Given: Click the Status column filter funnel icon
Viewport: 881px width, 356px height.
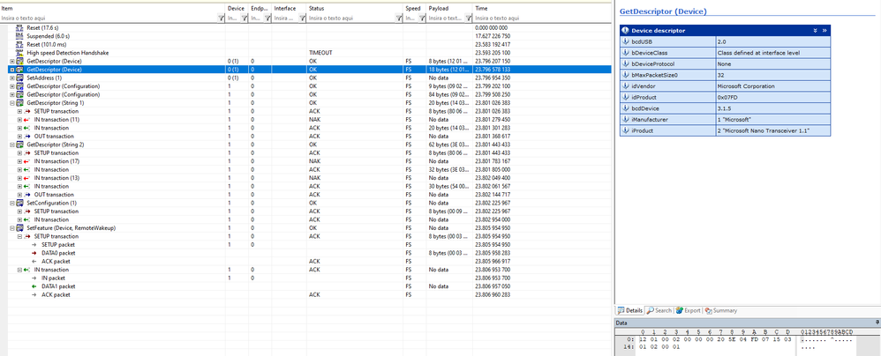Looking at the screenshot, I should (399, 19).
